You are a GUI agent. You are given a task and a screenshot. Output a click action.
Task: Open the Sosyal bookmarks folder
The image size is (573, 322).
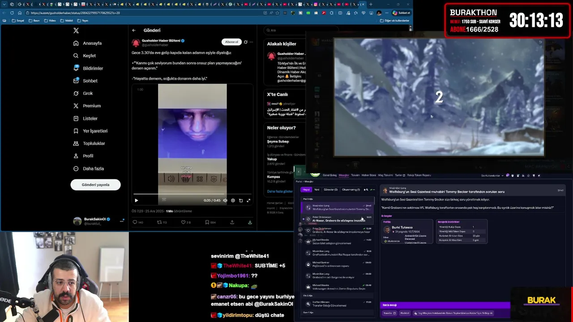(18, 21)
